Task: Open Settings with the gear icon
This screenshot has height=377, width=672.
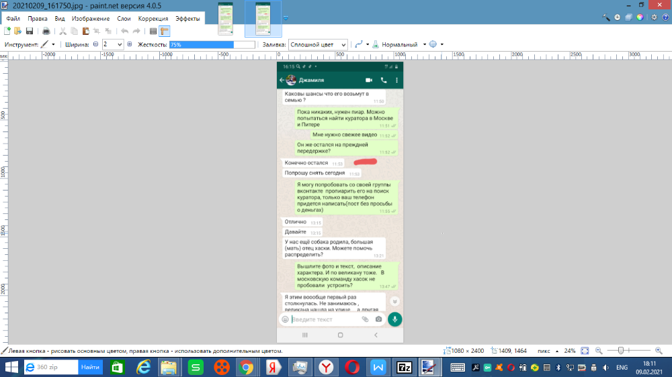Action: [655, 17]
